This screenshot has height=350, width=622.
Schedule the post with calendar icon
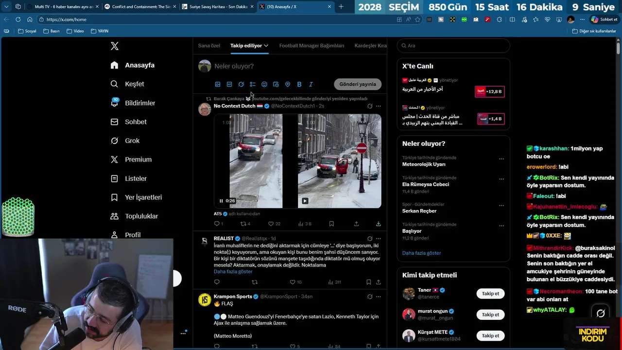(276, 84)
